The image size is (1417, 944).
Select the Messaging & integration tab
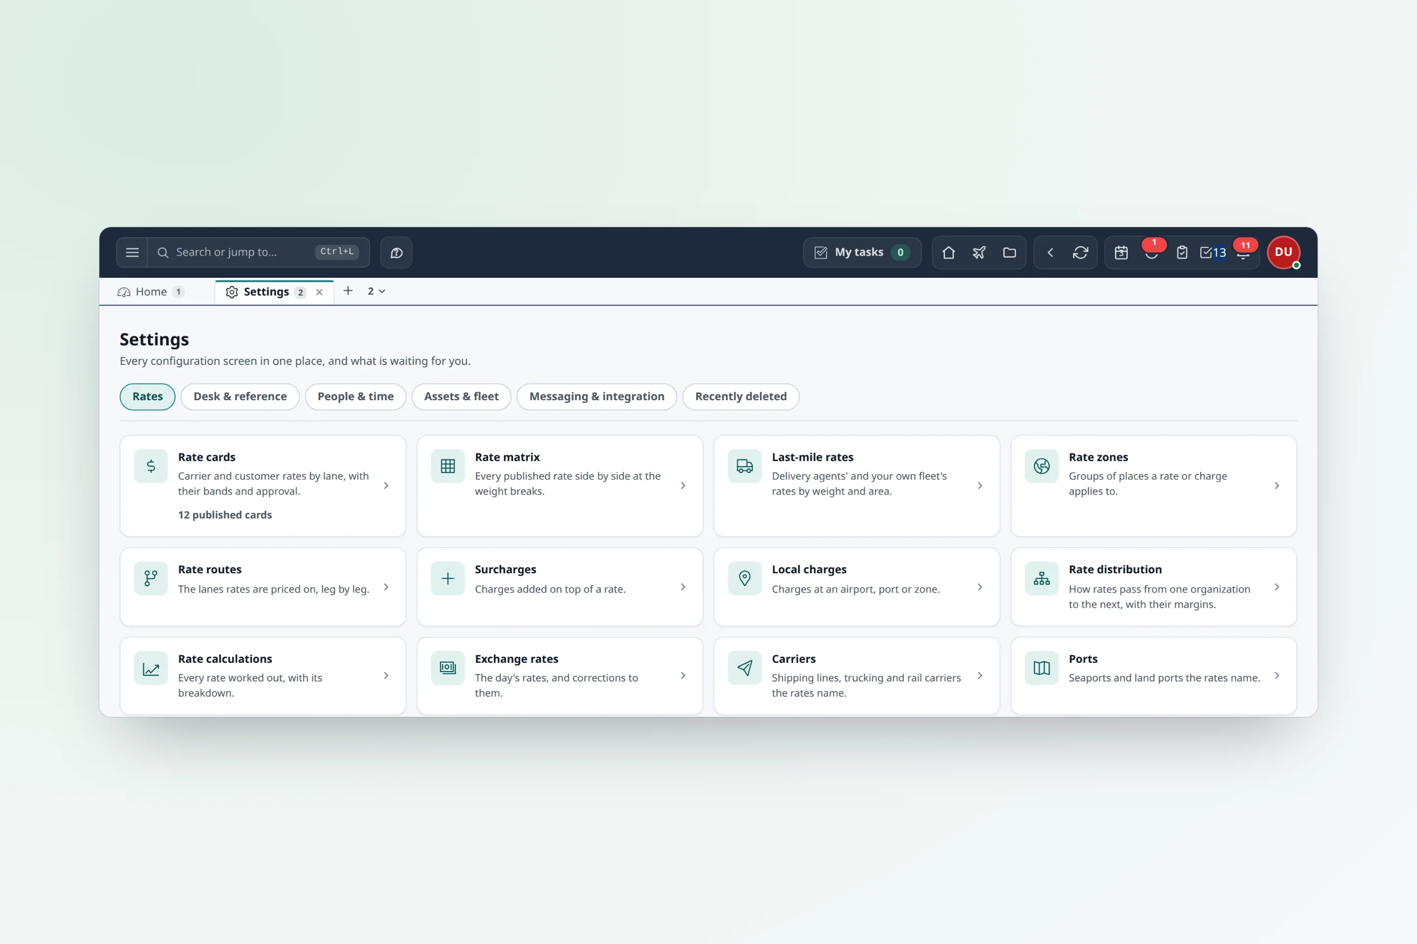click(x=596, y=397)
